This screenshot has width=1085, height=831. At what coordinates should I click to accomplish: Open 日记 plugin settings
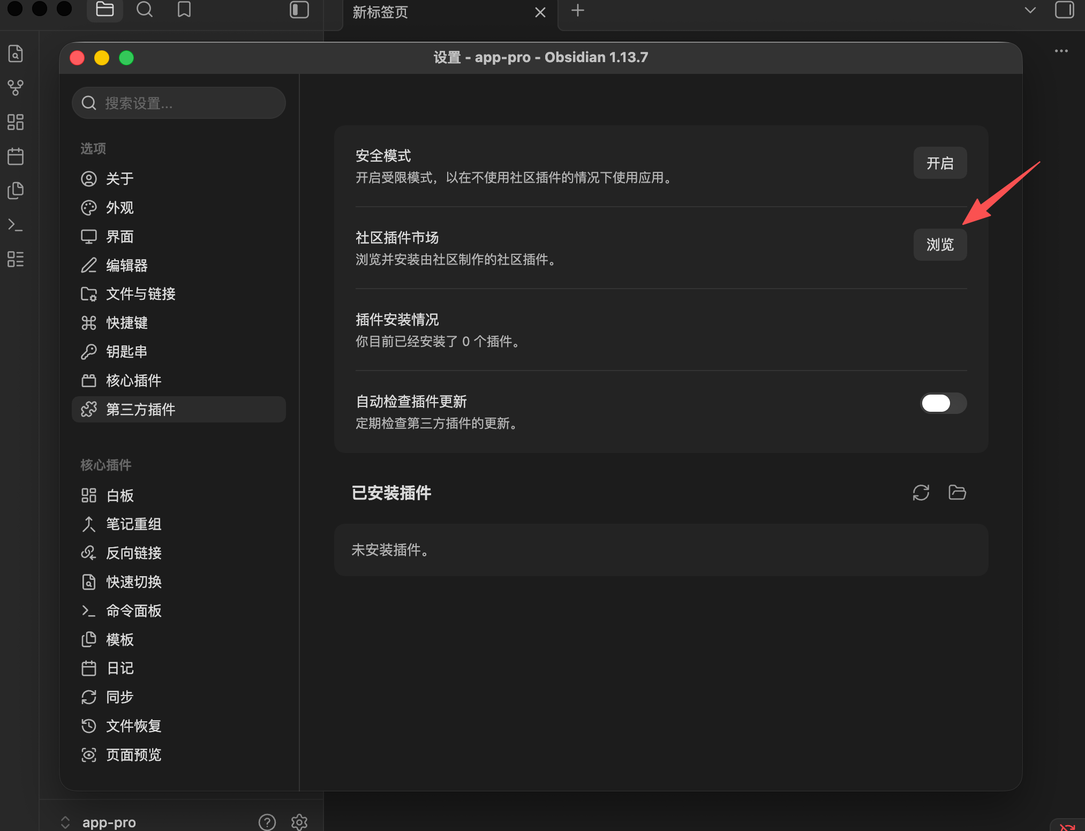pos(178,668)
